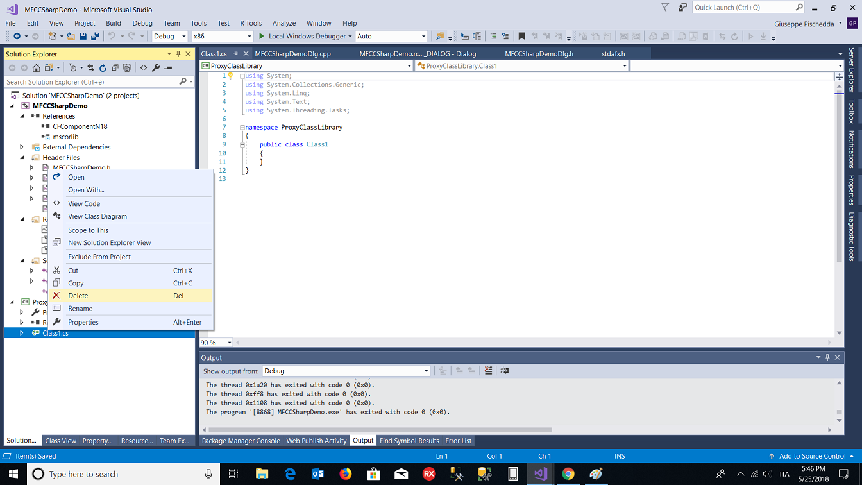This screenshot has height=485, width=862.
Task: Click the Refresh icon in Solution Explorer
Action: tap(103, 68)
